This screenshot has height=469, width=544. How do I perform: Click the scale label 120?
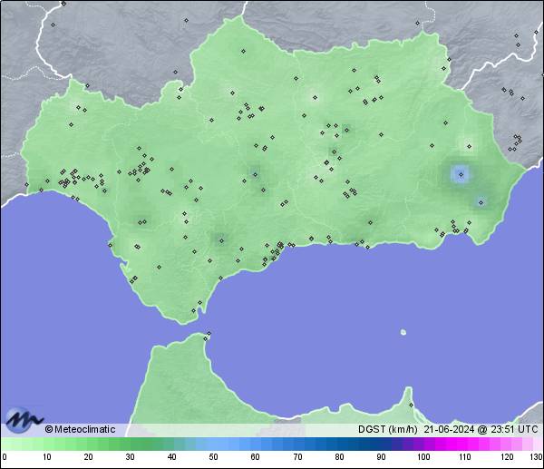coord(507,457)
